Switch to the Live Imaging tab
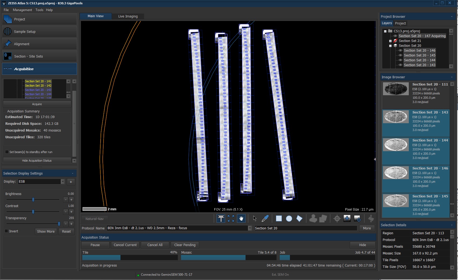 (128, 16)
